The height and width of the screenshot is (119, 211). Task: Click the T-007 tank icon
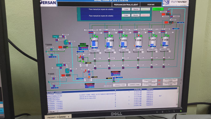point(153,42)
